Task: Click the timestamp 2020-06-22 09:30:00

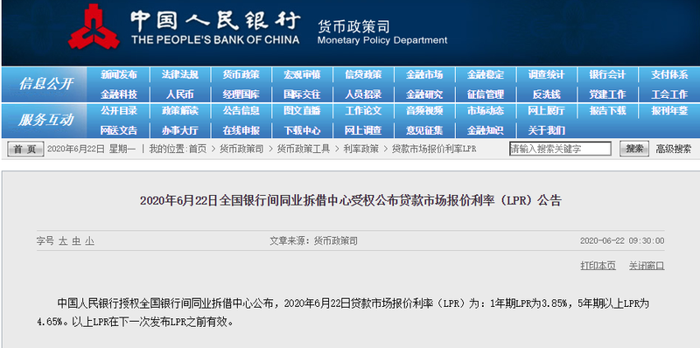Action: pyautogui.click(x=622, y=241)
